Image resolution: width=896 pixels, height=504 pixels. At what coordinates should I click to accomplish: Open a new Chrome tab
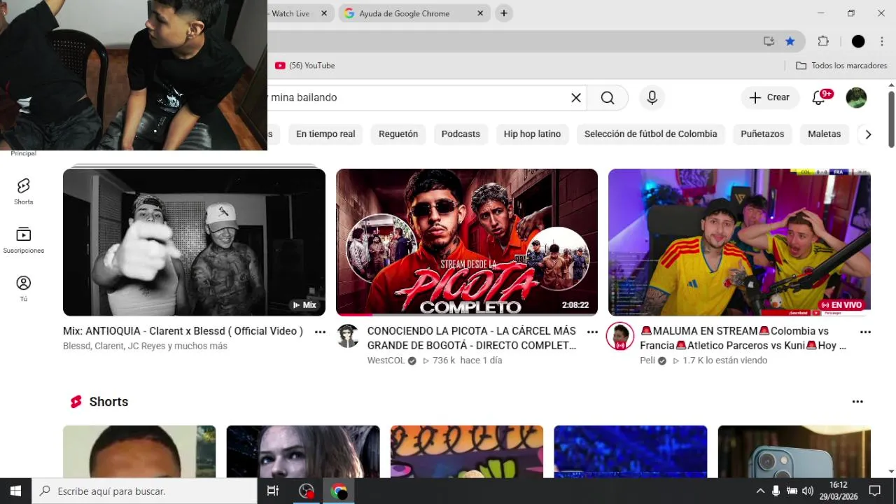click(x=503, y=13)
